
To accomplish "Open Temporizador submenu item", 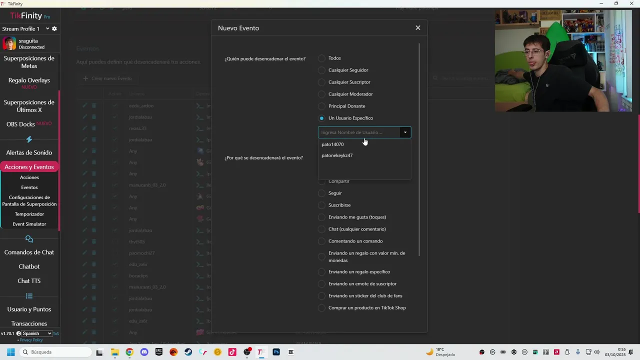I will 29,214.
